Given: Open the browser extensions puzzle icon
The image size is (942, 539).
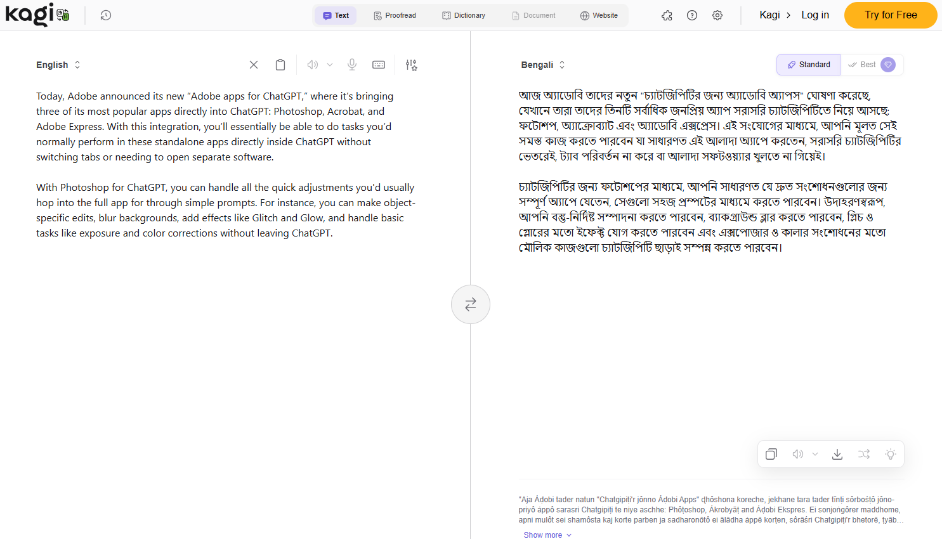Looking at the screenshot, I should pos(667,15).
